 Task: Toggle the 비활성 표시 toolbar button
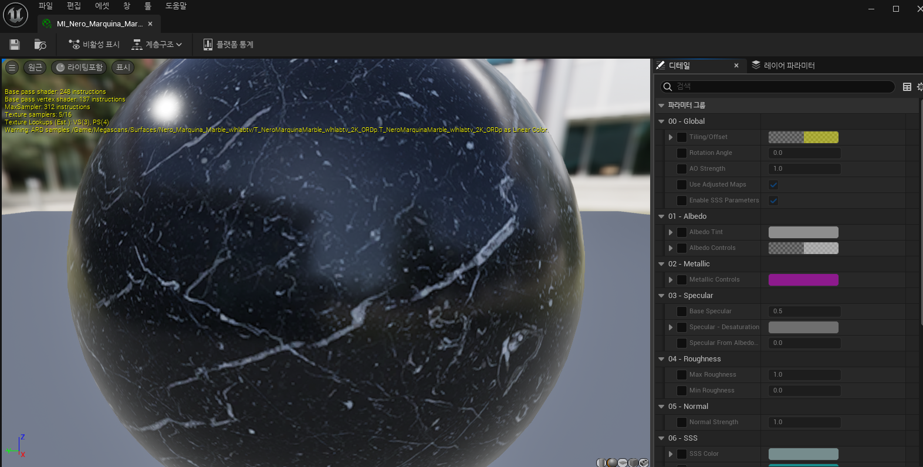(94, 45)
